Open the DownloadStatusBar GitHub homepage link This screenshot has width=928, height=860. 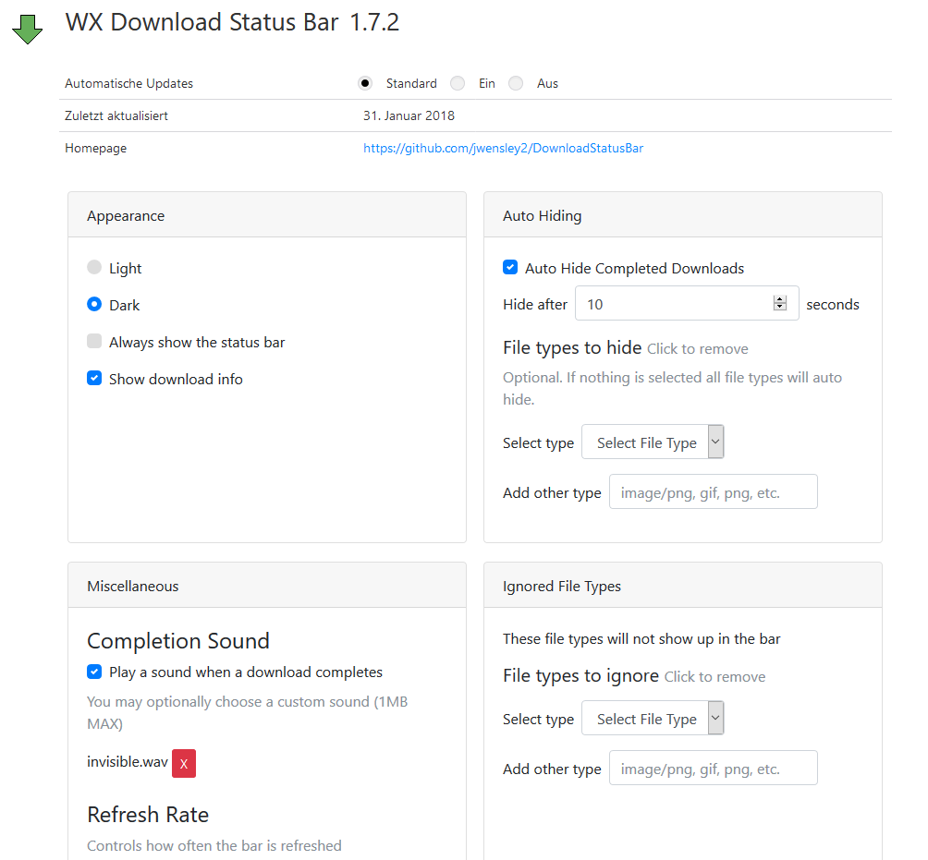pyautogui.click(x=503, y=148)
